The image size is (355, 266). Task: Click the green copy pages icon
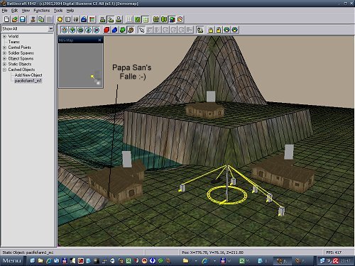41,19
